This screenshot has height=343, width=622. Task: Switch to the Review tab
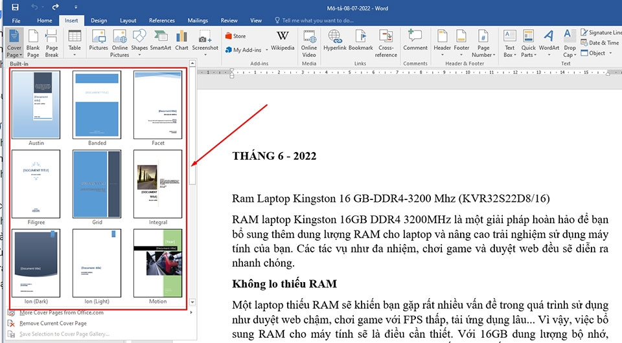pyautogui.click(x=229, y=21)
